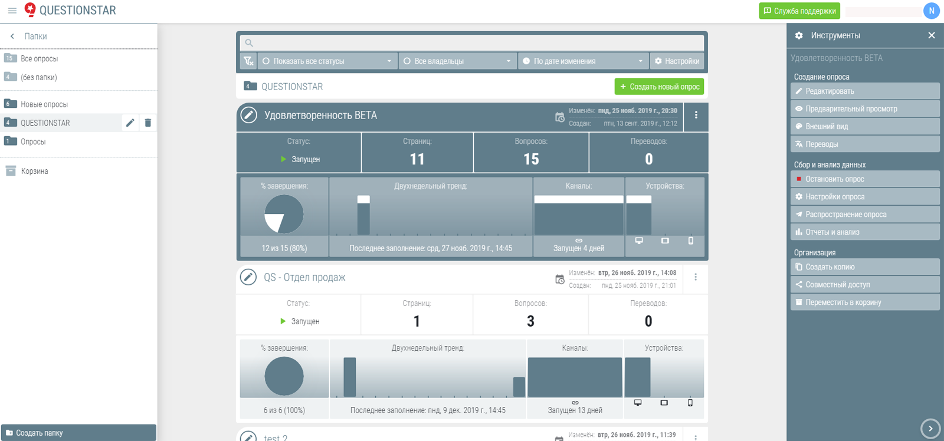The width and height of the screenshot is (944, 441).
Task: Open Настройки опроса
Action: click(865, 197)
